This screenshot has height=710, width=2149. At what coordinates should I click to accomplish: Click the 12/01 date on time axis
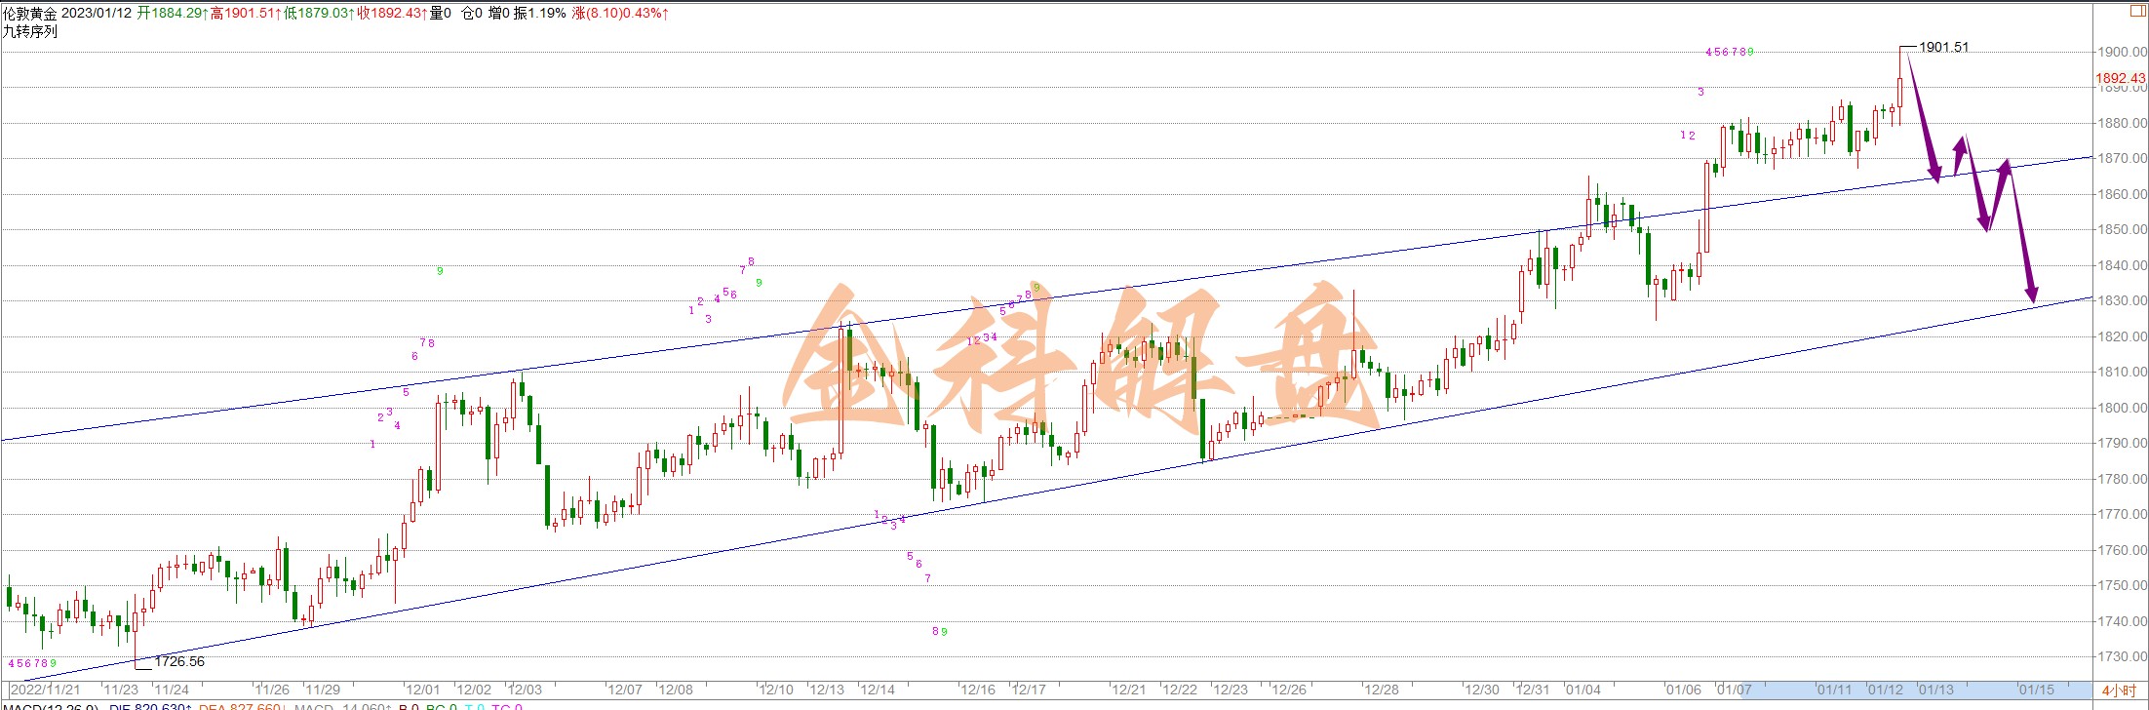[x=423, y=690]
